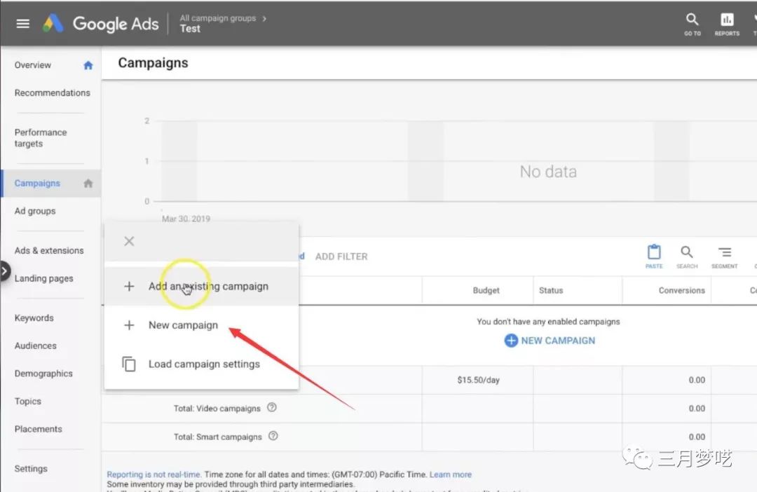
Task: Open the Segment icon
Action: (724, 255)
